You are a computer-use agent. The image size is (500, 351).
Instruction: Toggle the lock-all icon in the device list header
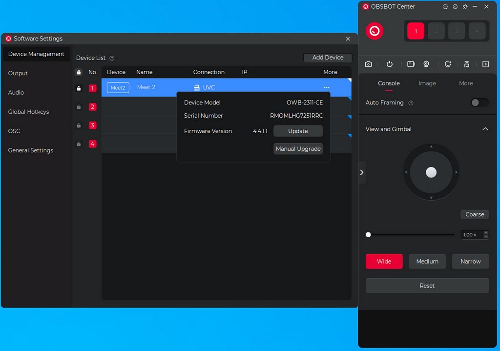79,72
